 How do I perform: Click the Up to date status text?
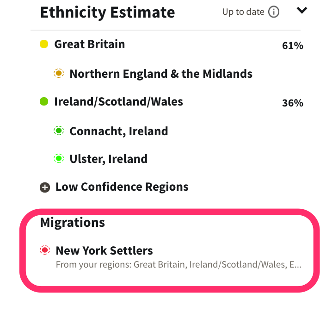[243, 12]
